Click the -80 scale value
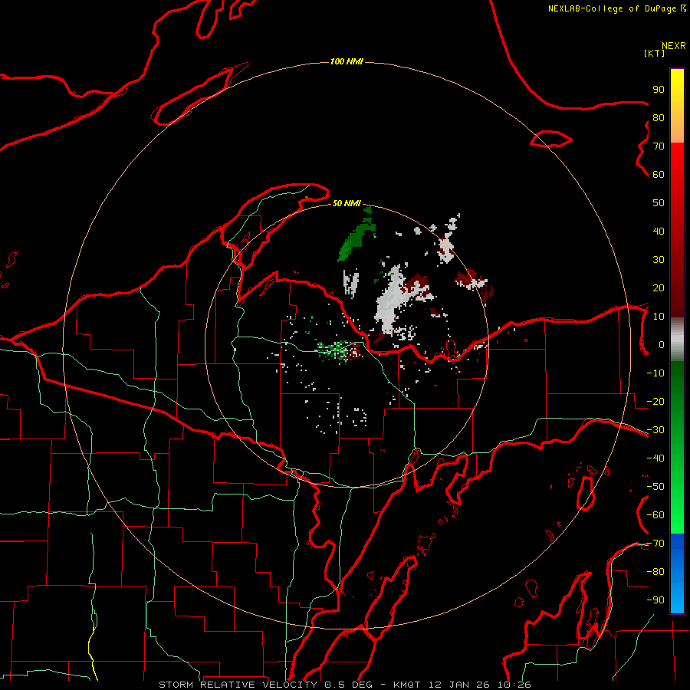The width and height of the screenshot is (690, 690). [x=655, y=572]
